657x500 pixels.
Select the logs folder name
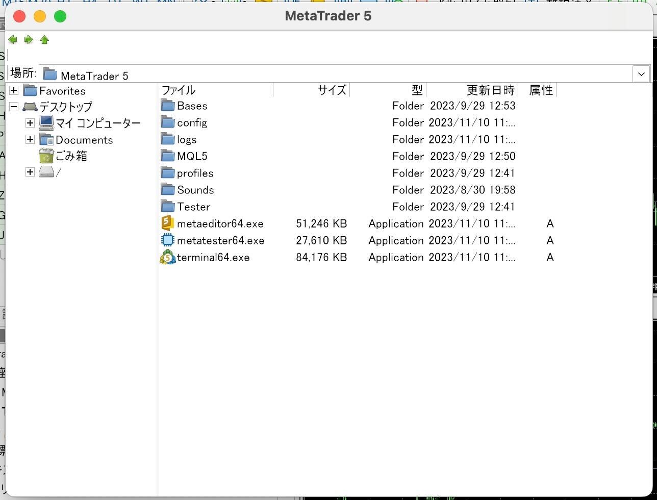[x=187, y=140]
